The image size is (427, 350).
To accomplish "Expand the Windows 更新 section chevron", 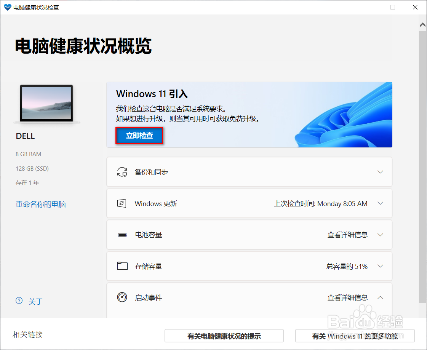I will (x=381, y=203).
